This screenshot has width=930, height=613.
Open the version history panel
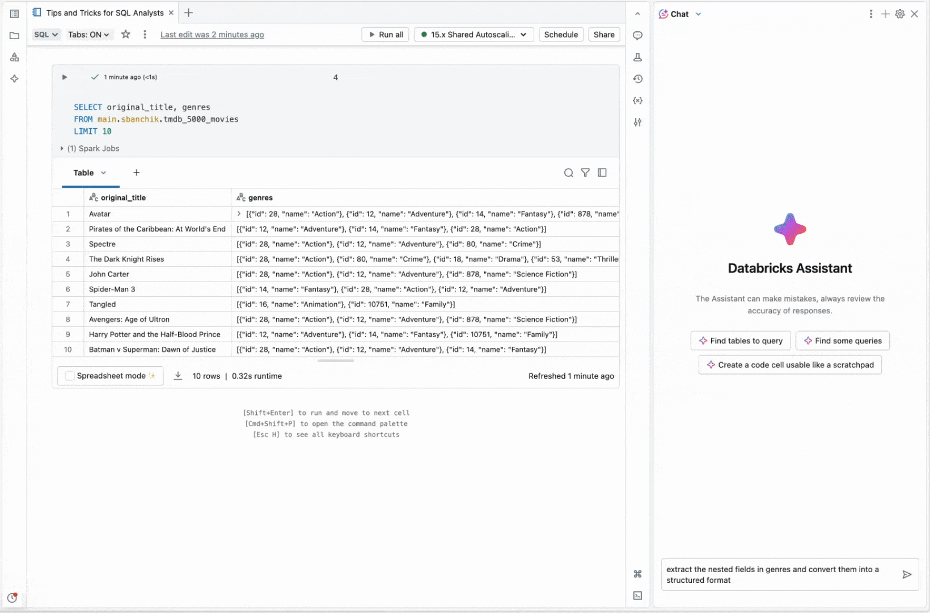(x=637, y=79)
